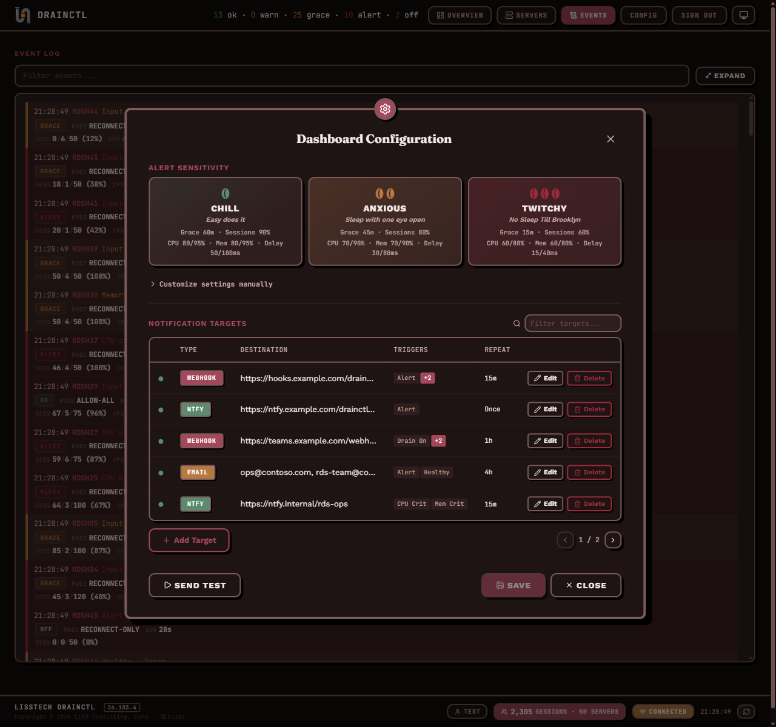Click the Connected status badge
Viewport: 776px width, 727px height.
[x=663, y=711]
